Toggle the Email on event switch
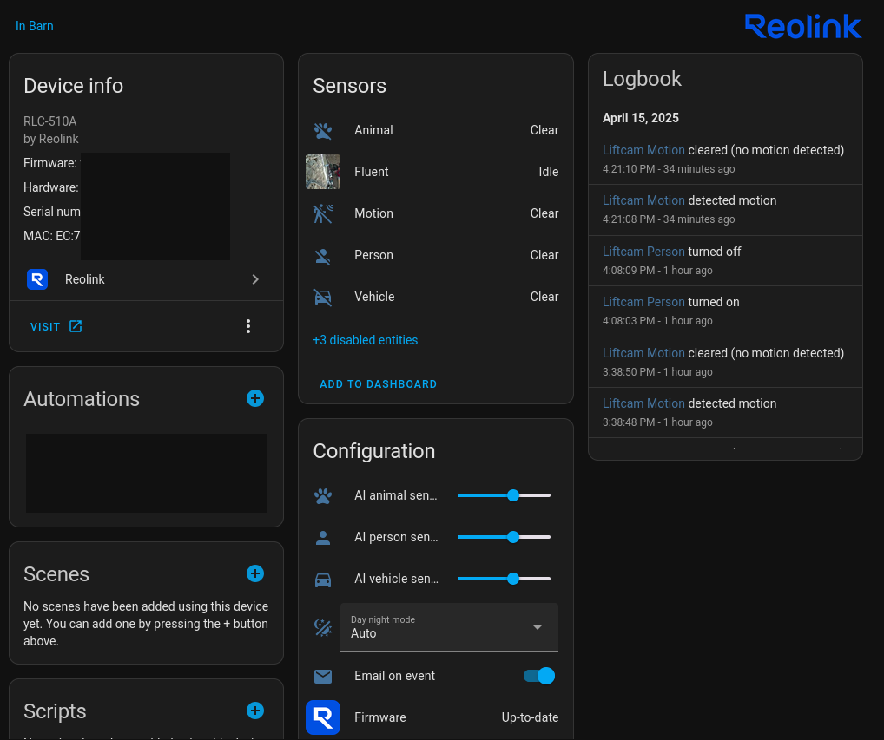The height and width of the screenshot is (740, 884). pos(539,676)
